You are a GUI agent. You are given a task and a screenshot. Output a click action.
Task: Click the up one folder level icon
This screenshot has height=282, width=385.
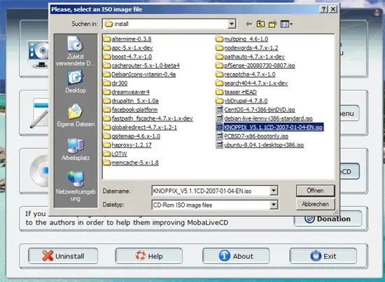(x=260, y=24)
